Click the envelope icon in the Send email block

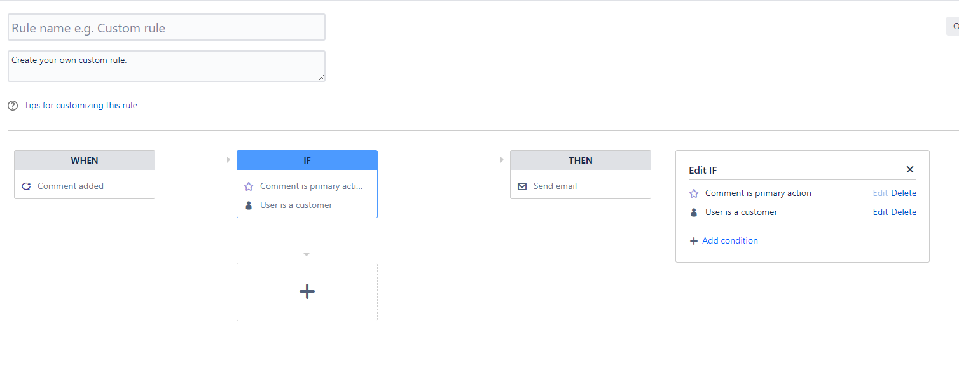click(x=522, y=186)
